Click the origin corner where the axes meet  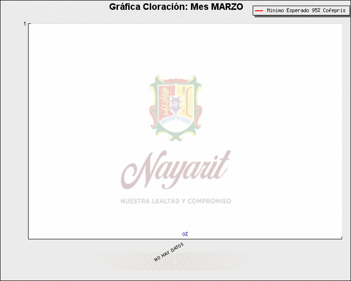coord(29,238)
